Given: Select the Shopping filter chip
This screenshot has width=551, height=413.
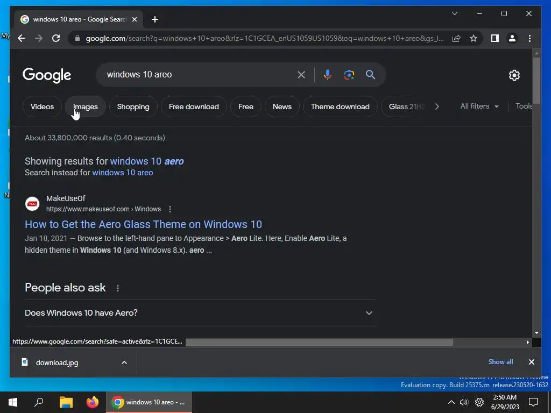Looking at the screenshot, I should (133, 106).
